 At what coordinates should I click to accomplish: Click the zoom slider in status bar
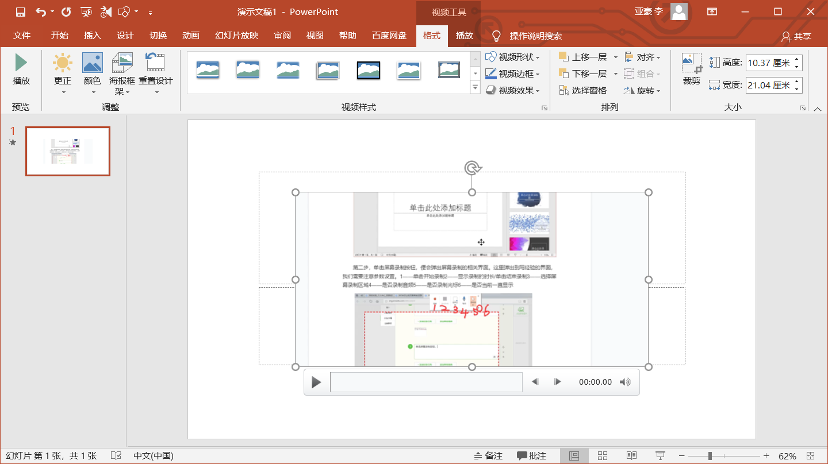(710, 456)
